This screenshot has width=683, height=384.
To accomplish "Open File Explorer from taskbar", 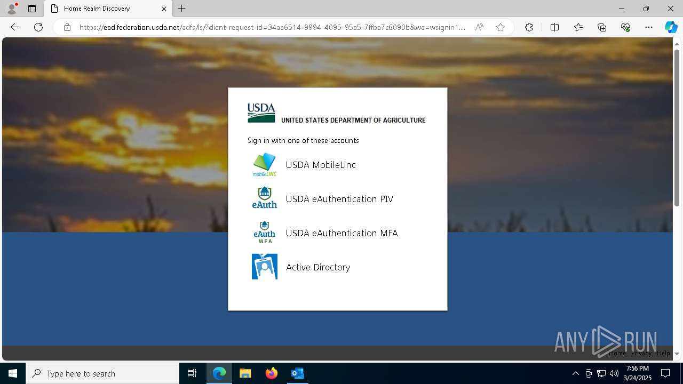I will (245, 373).
